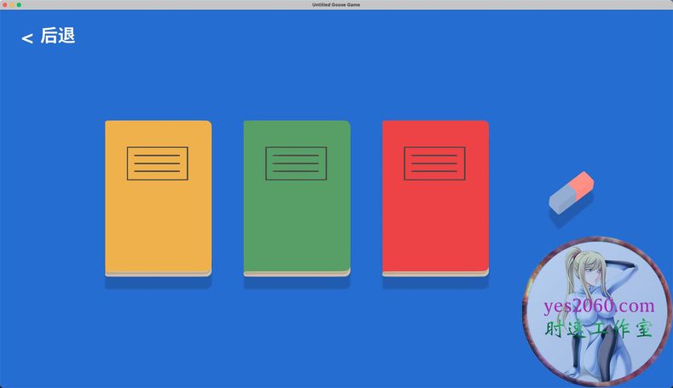Click the label box on green notebook
This screenshot has width=673, height=388.
(x=296, y=163)
